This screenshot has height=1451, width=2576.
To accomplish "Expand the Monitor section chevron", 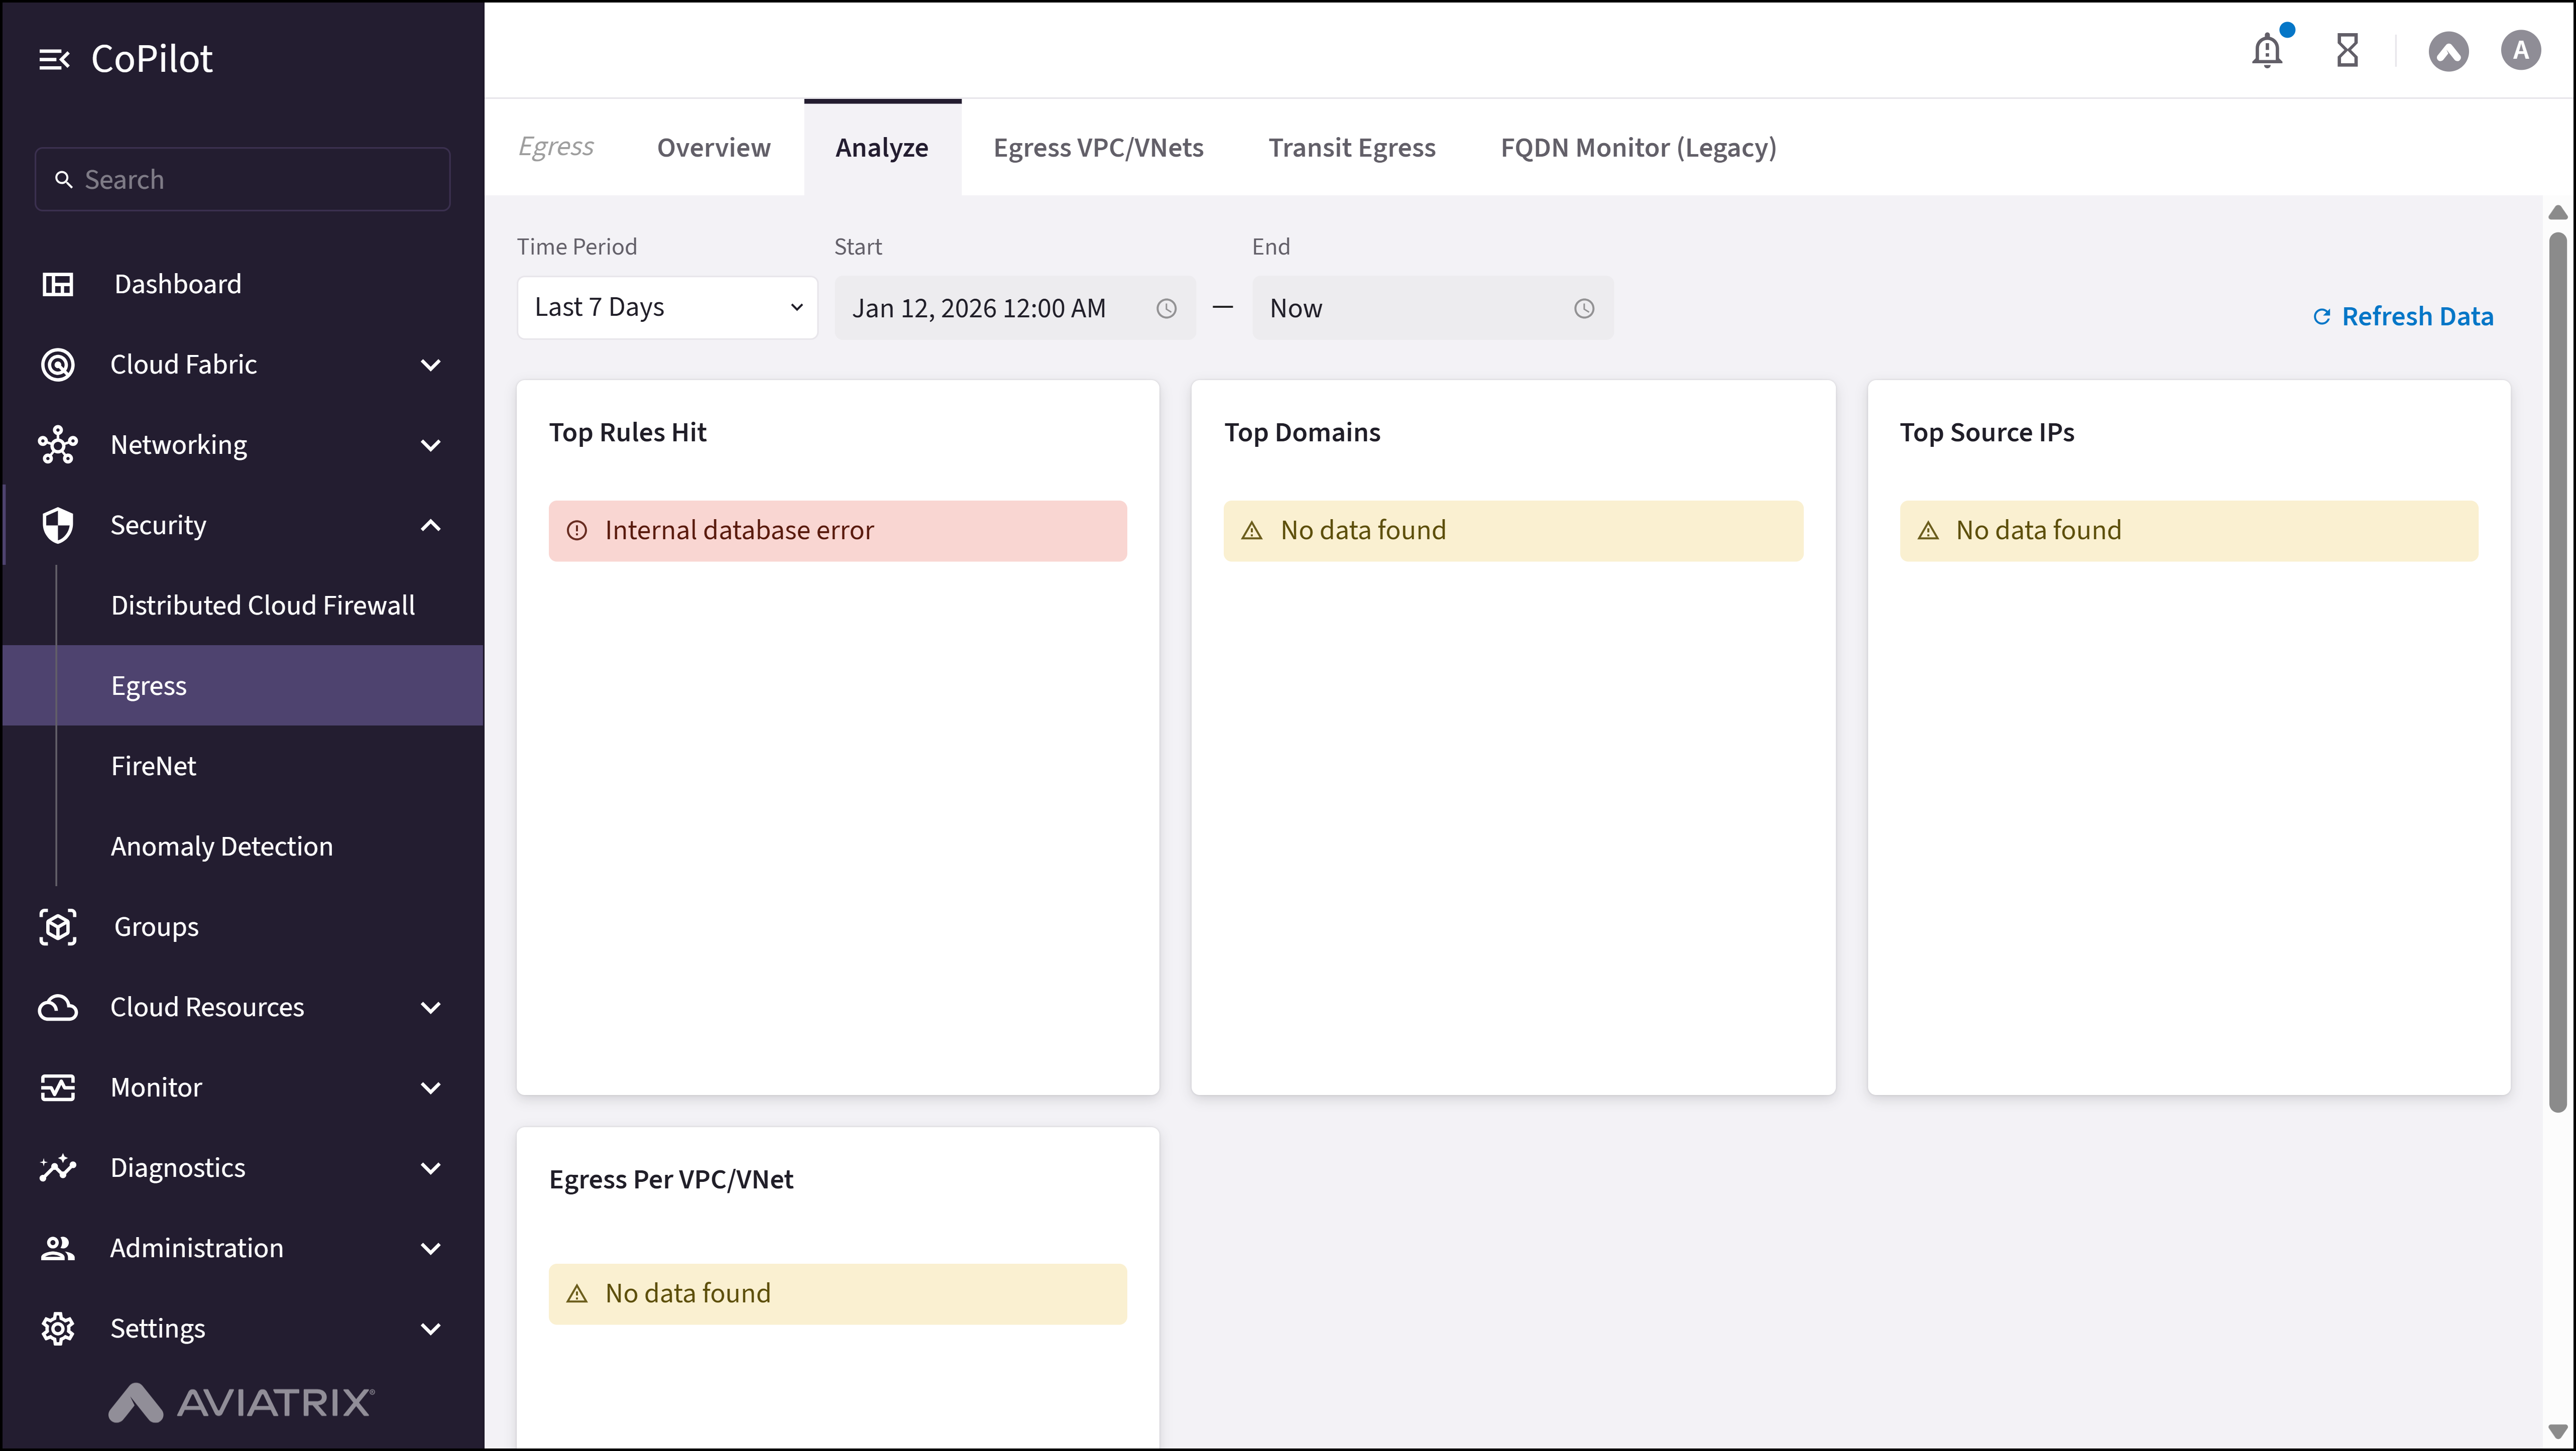I will point(431,1088).
